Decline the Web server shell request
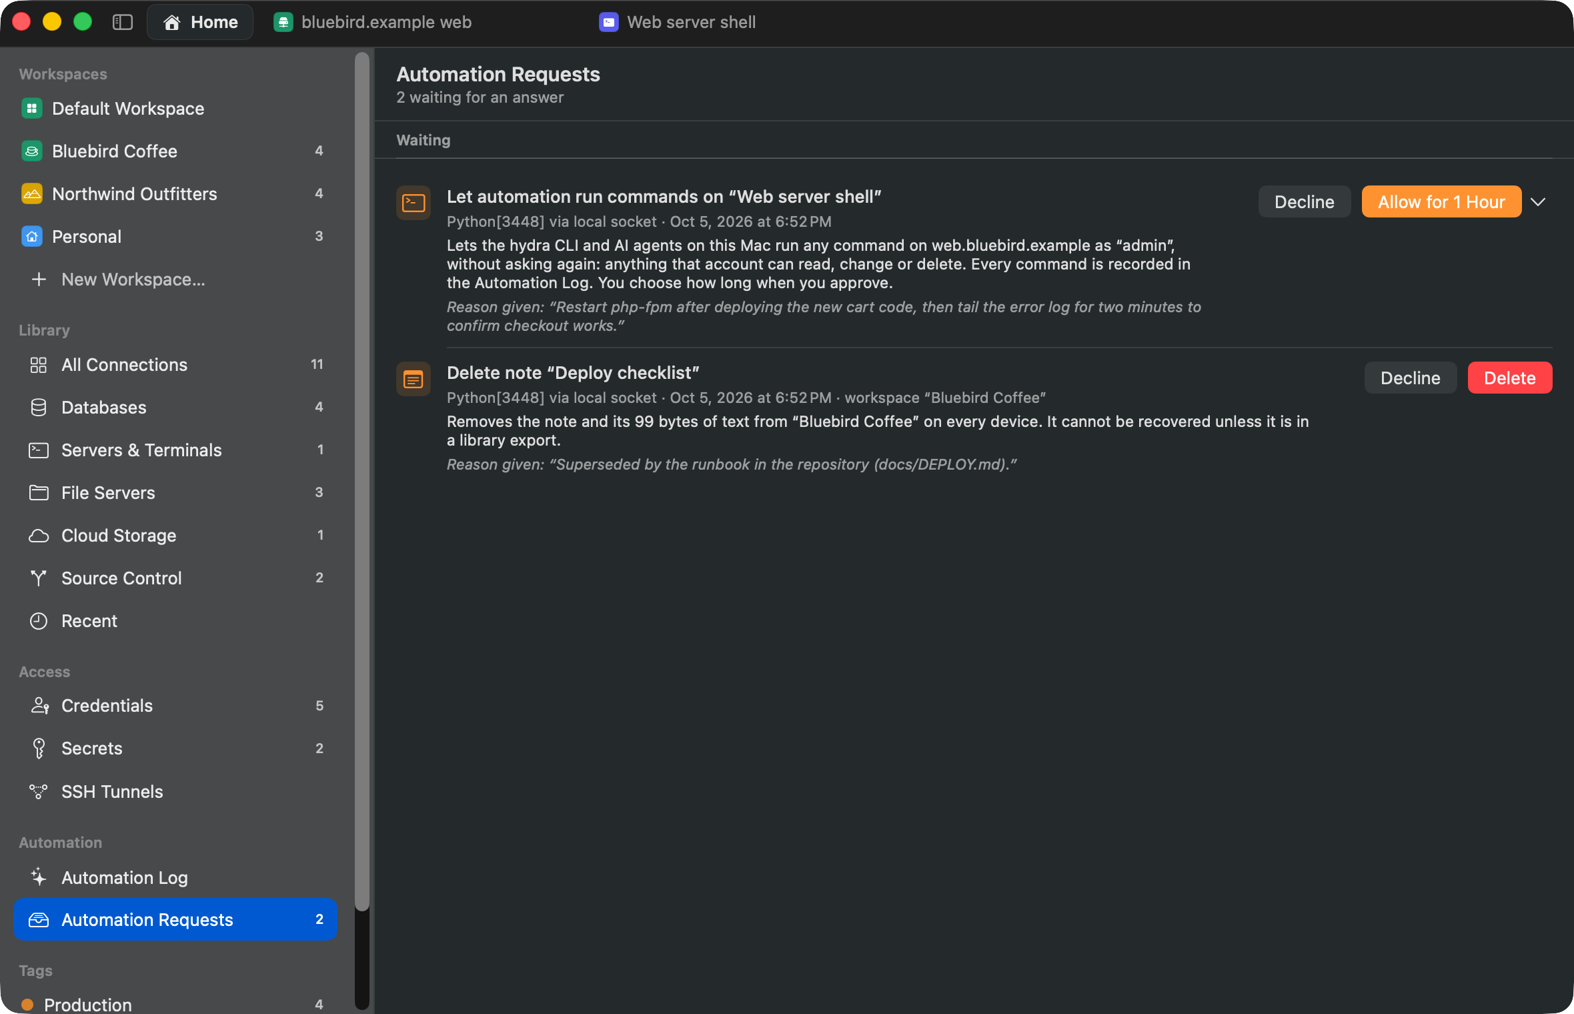The height and width of the screenshot is (1014, 1574). pyautogui.click(x=1304, y=201)
